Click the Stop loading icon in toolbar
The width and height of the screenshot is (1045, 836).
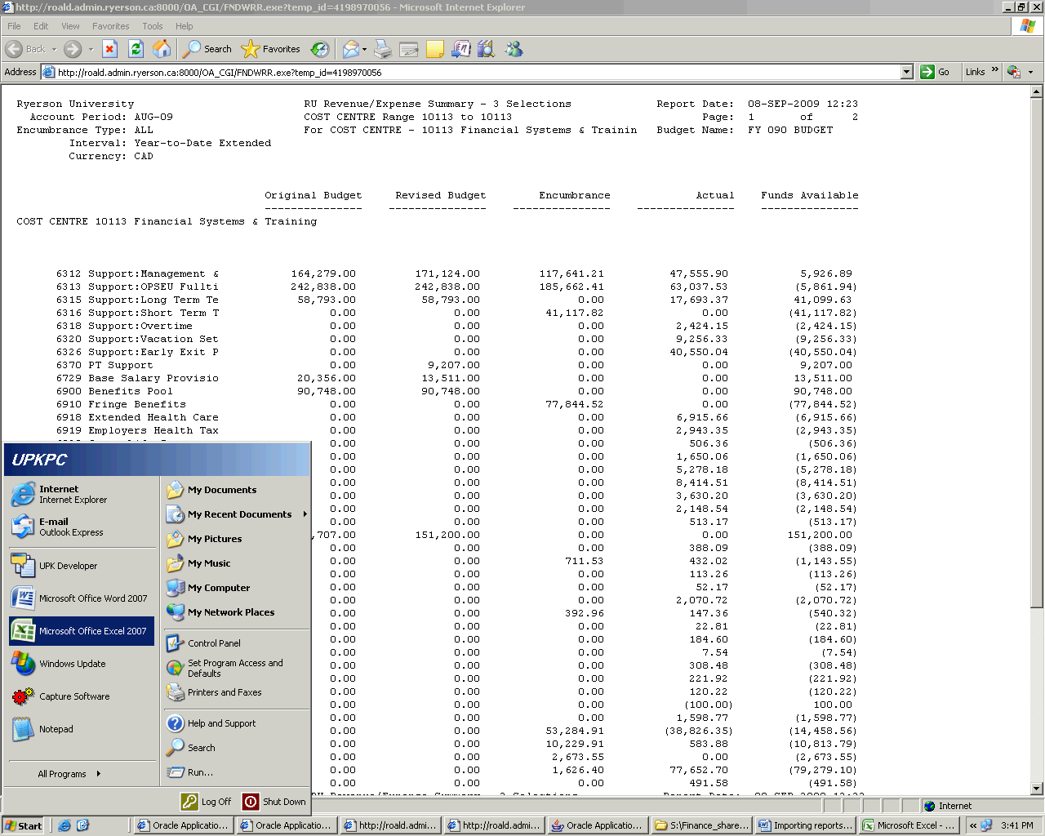click(x=110, y=49)
